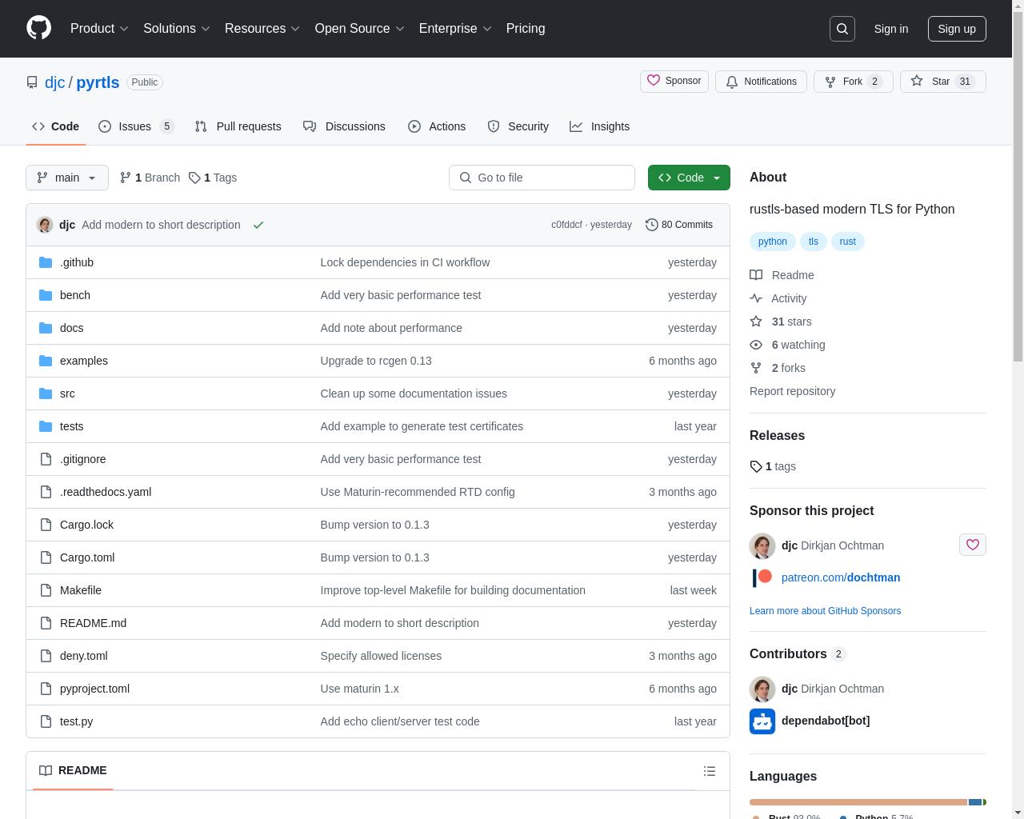Click the Sign in link
1024x819 pixels.
(891, 29)
